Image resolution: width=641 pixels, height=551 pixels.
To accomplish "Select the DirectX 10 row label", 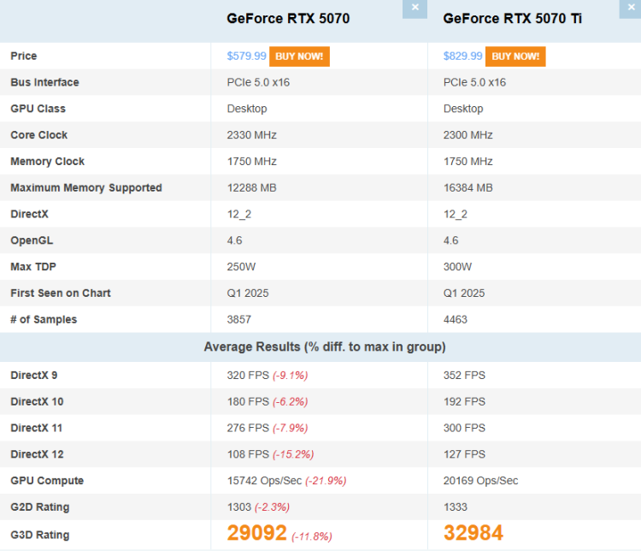I will 37,401.
